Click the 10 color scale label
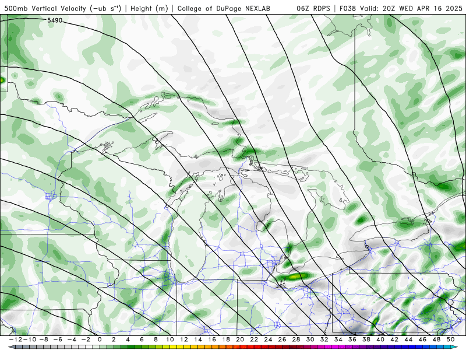Viewport: 466px width, 350px height. pos(170,339)
